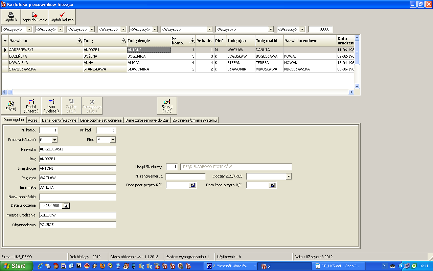Open the Oddział ZUS/KRUS dropdown
The height and width of the screenshot is (271, 433).
[289, 176]
